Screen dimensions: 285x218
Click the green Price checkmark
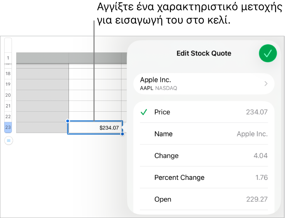click(x=144, y=112)
